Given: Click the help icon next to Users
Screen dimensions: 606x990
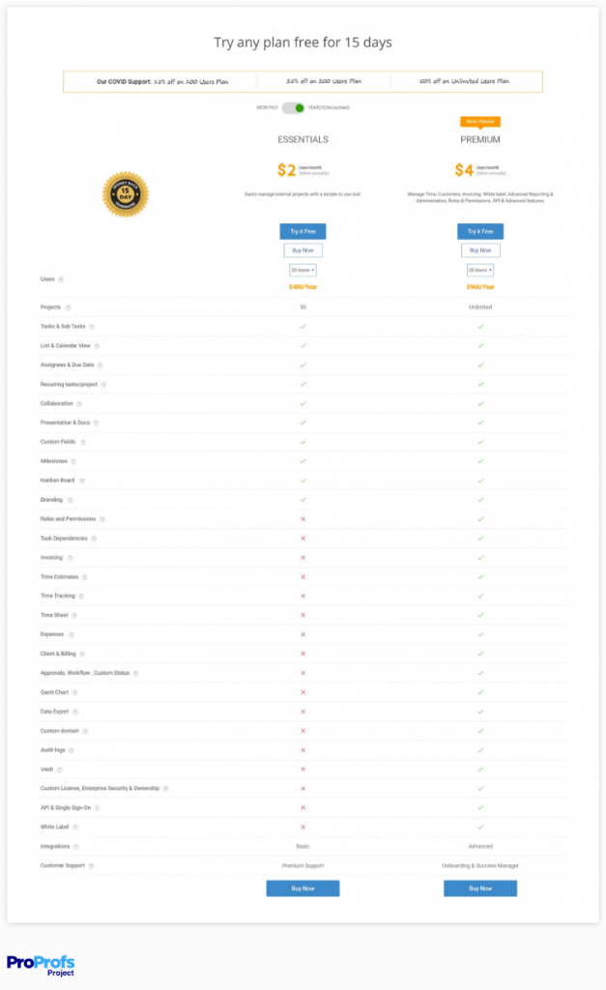Looking at the screenshot, I should click(x=60, y=279).
